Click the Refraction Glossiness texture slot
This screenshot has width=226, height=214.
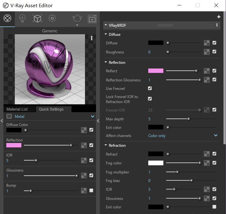click(x=207, y=199)
